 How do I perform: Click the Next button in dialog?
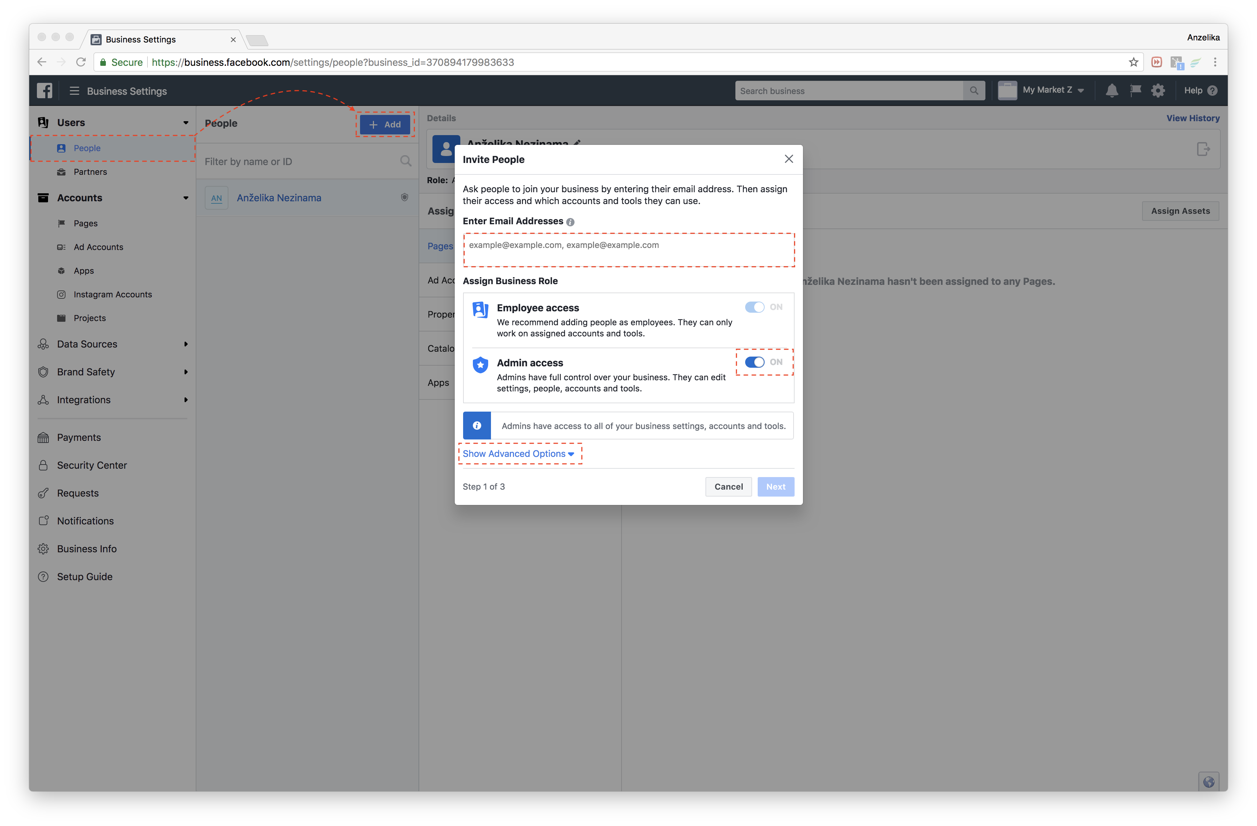(775, 486)
